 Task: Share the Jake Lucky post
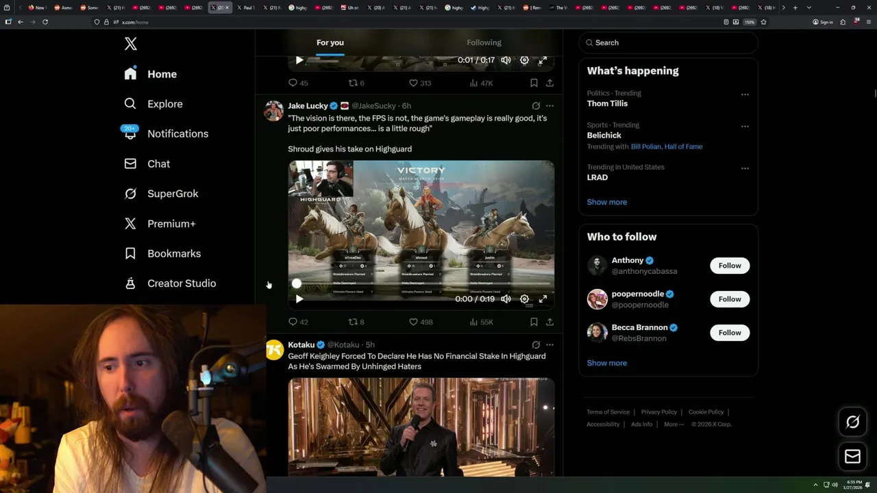(x=549, y=322)
